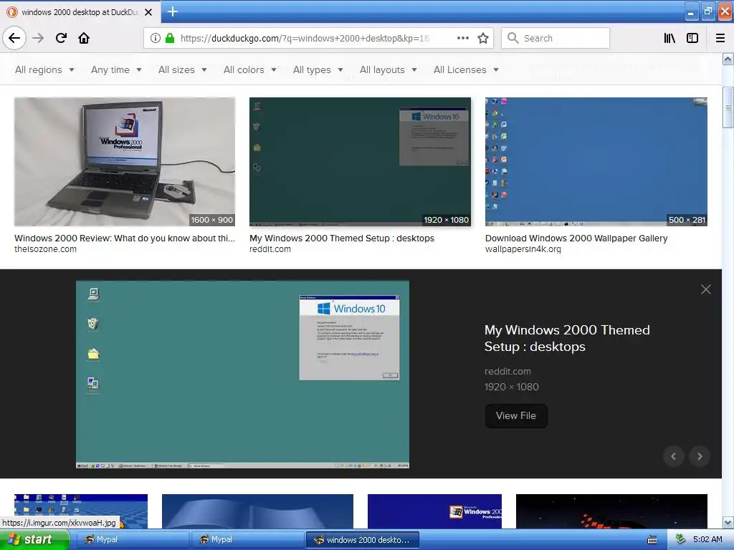Click the vertical scrollbar thumb
Viewport: 734px width, 550px height.
click(x=728, y=107)
